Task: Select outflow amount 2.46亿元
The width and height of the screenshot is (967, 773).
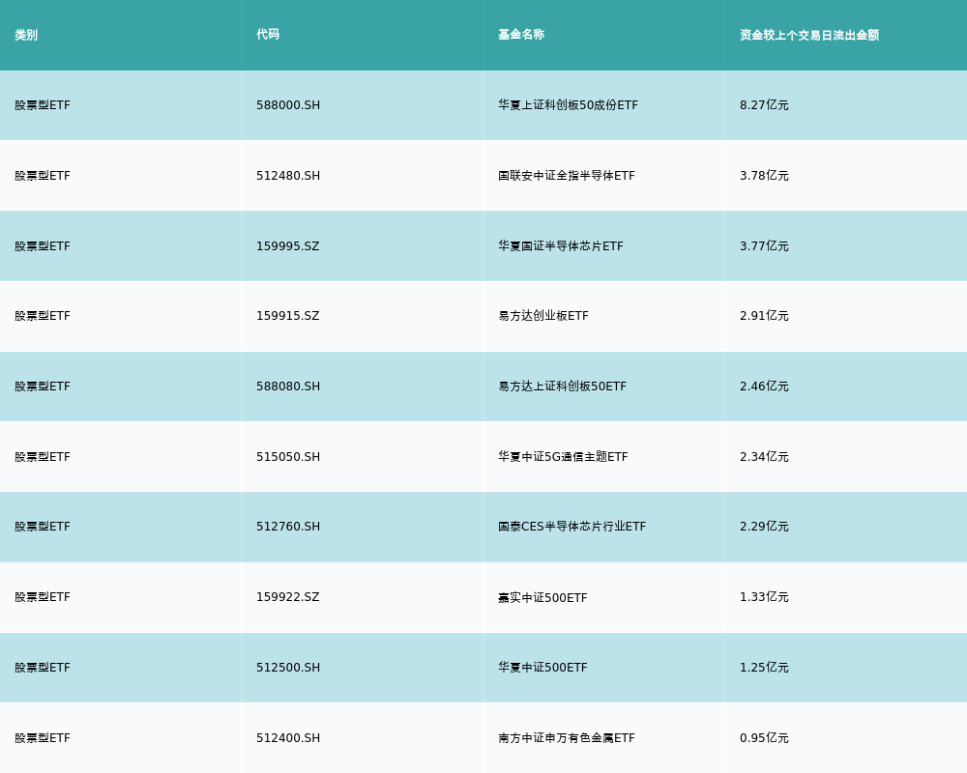Action: click(x=764, y=386)
